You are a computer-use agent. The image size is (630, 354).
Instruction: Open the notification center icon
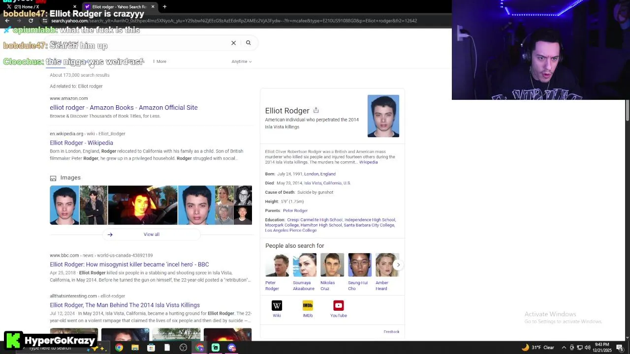[x=620, y=348]
